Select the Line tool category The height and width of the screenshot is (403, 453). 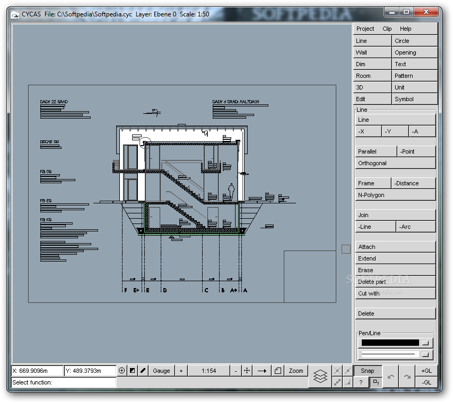tap(372, 41)
